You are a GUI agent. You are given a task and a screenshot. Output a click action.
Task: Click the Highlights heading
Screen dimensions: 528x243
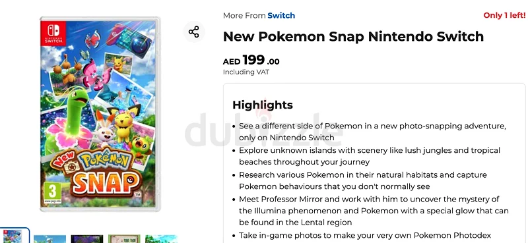(x=263, y=105)
